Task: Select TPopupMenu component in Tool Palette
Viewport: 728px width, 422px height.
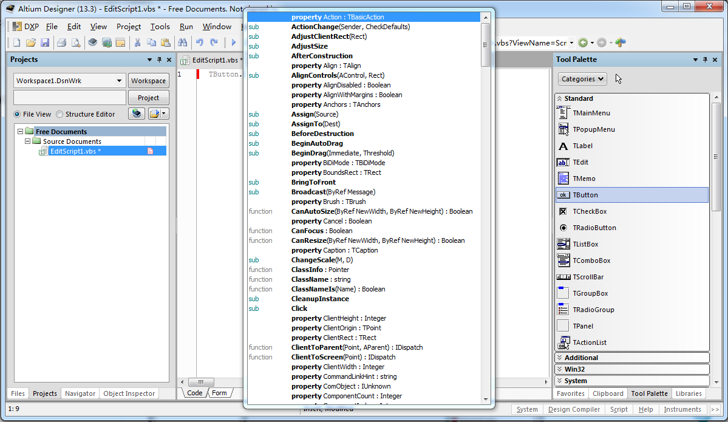Action: click(x=632, y=129)
